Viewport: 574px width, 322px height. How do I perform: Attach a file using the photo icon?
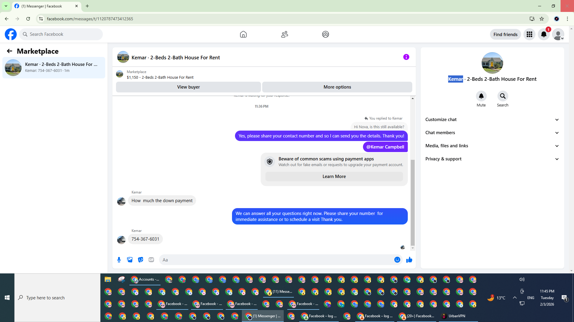coord(130,260)
